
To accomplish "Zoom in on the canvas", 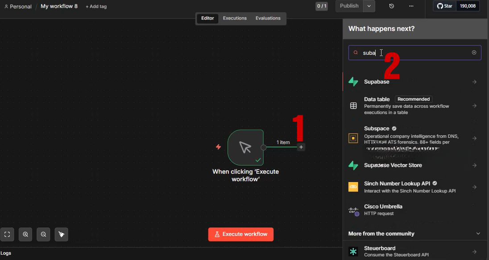I will click(25, 235).
